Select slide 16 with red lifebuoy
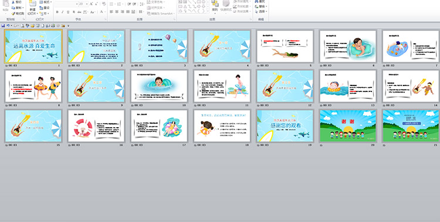Image resolution: width=440 pixels, height=222 pixels. pos(96,126)
